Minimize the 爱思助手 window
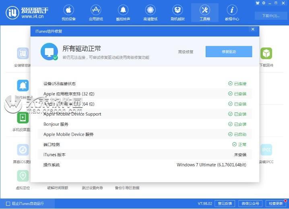The image size is (289, 209). point(270,3)
